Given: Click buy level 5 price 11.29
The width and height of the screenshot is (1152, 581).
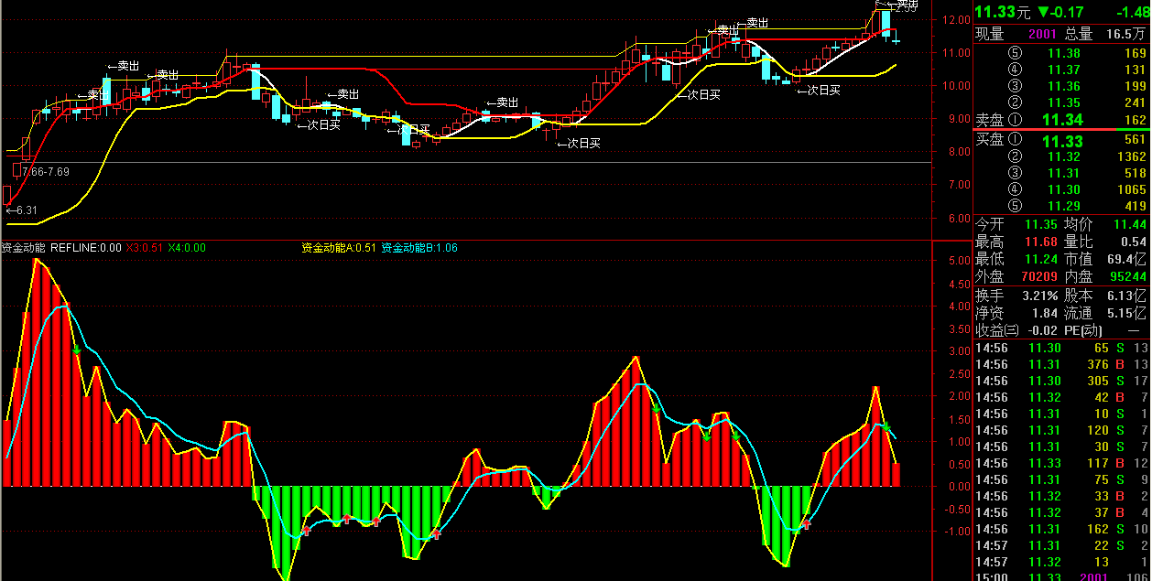Looking at the screenshot, I should point(1064,206).
